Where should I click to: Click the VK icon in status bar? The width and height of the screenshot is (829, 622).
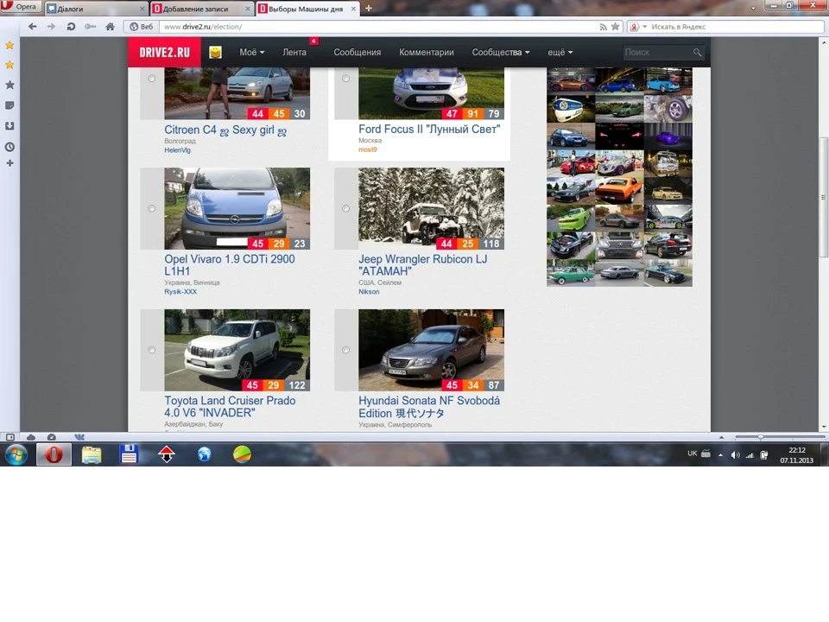pos(79,437)
